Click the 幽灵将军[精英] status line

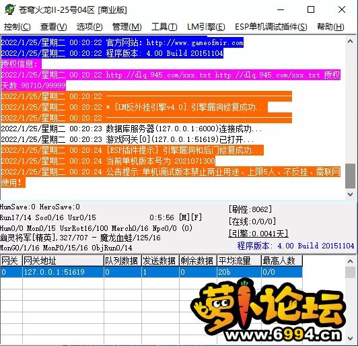80,238
